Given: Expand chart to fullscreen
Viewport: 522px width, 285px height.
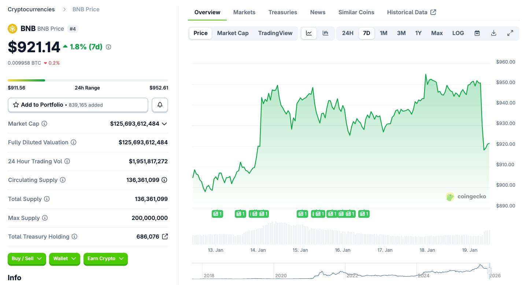Looking at the screenshot, I should pos(510,33).
